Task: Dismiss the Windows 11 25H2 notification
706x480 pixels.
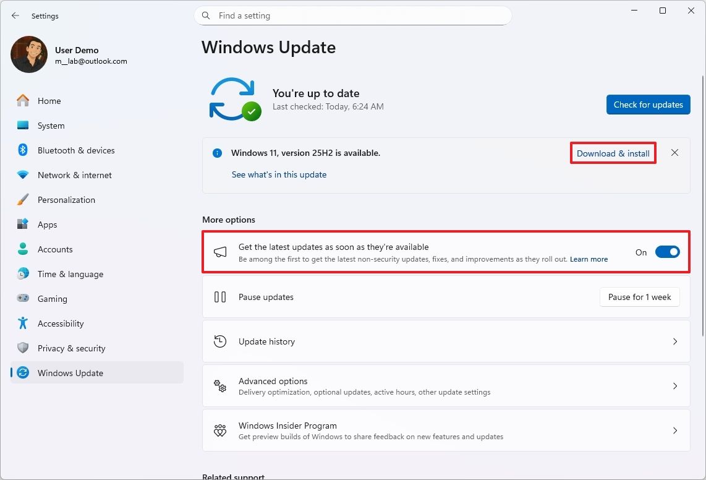Action: pos(674,152)
